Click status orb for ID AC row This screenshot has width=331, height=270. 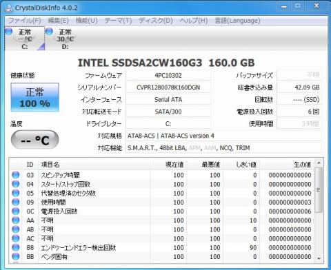point(16,238)
